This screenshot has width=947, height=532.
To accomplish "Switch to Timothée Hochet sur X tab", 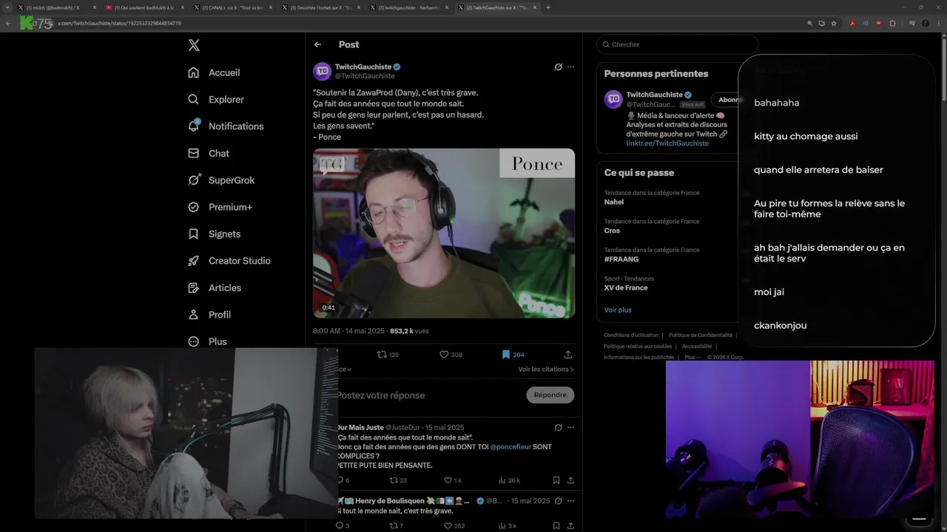I will (320, 7).
